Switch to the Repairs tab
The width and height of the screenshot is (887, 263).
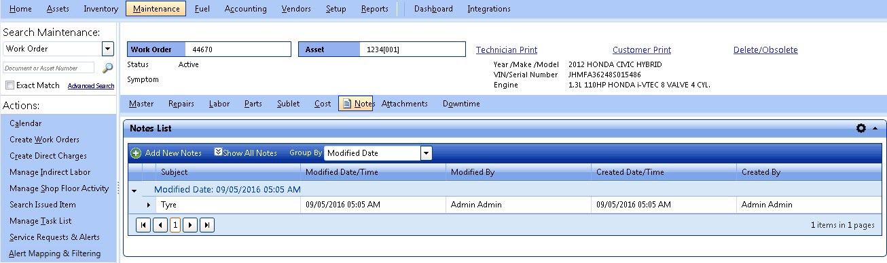(181, 104)
